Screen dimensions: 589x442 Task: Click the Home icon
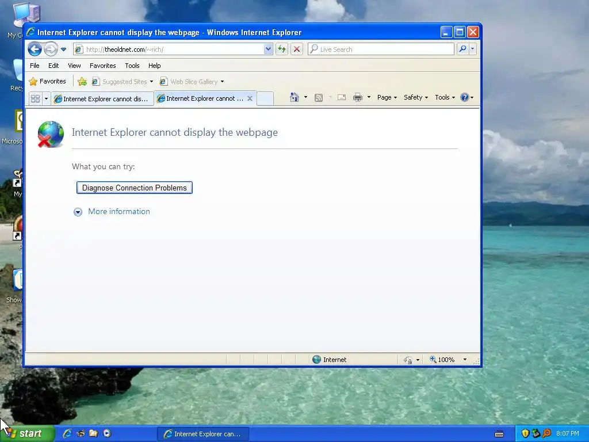294,97
